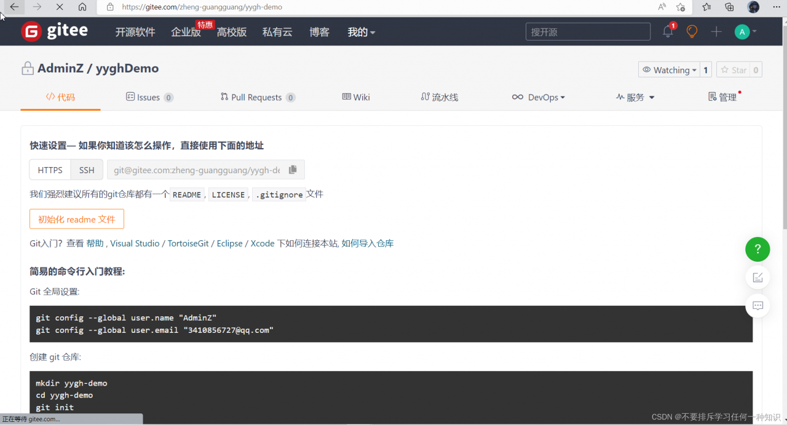787x425 pixels.
Task: Open the browser favorites list icon
Action: (706, 7)
